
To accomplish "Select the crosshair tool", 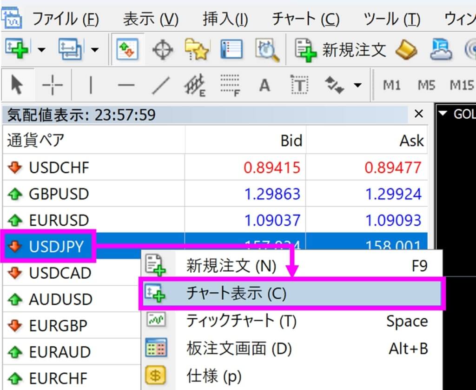I will point(52,85).
